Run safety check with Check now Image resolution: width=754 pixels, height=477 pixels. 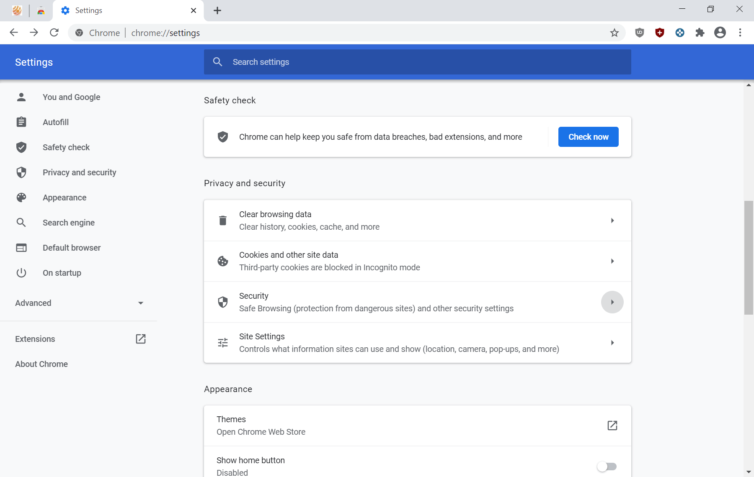pyautogui.click(x=588, y=137)
